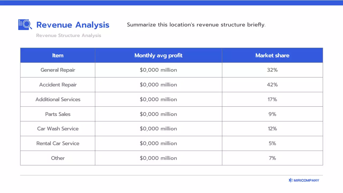Click the Revenue Analysis magnifier icon
This screenshot has height=193, width=343.
(25, 24)
